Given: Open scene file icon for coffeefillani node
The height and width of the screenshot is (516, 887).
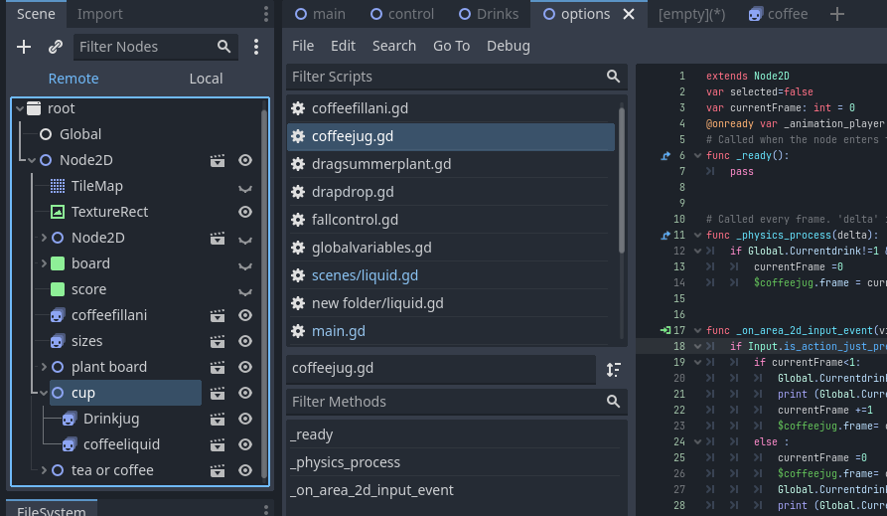Looking at the screenshot, I should (x=218, y=315).
